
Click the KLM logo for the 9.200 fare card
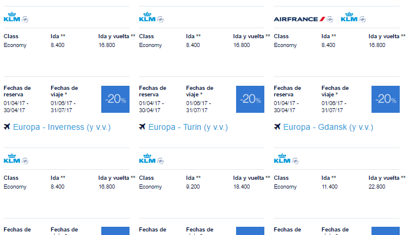pyautogui.click(x=147, y=159)
